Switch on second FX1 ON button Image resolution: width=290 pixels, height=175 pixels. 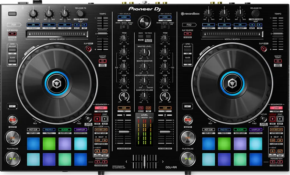point(49,25)
